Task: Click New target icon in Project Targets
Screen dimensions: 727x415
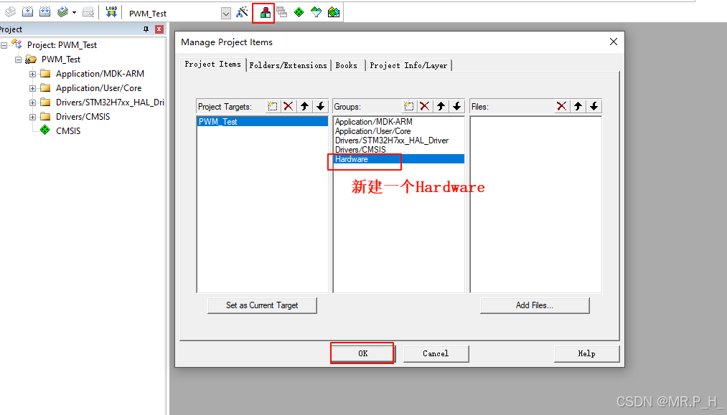Action: coord(272,107)
